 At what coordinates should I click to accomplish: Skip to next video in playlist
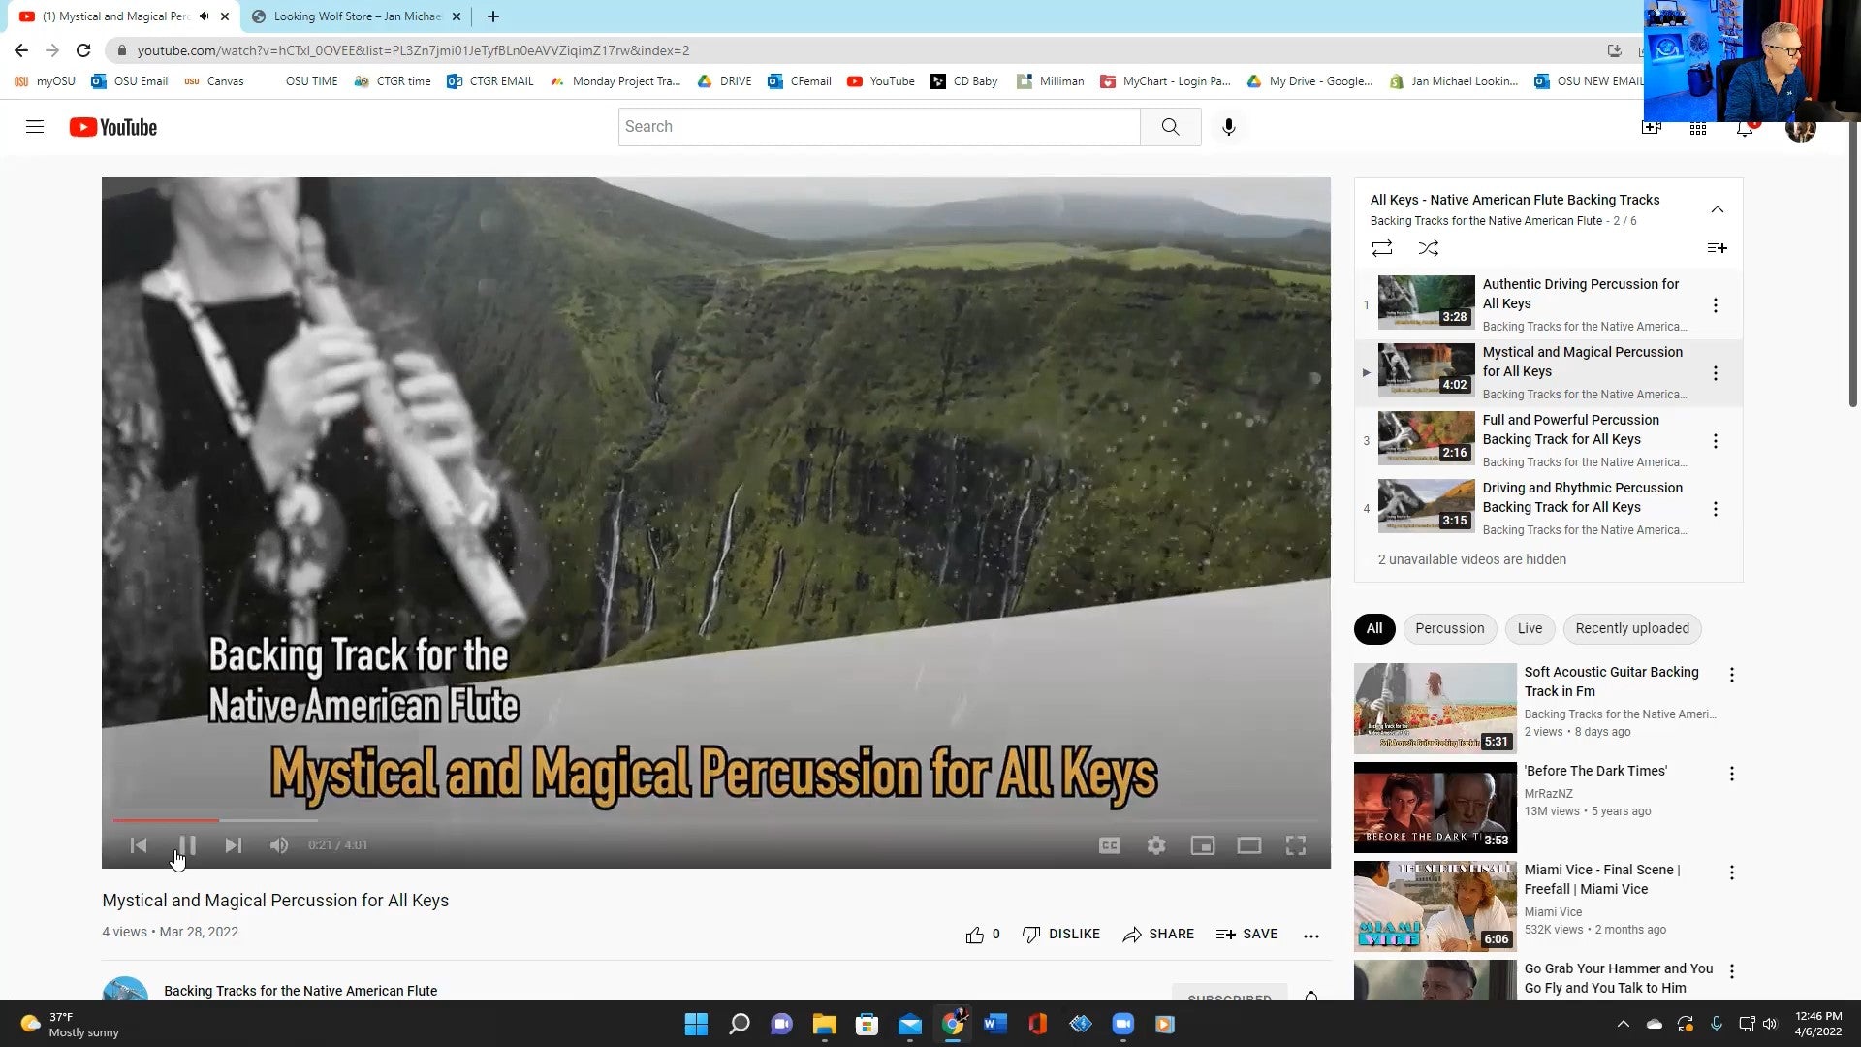(x=233, y=845)
